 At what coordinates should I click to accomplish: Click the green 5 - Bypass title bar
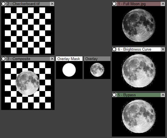tap(138, 95)
